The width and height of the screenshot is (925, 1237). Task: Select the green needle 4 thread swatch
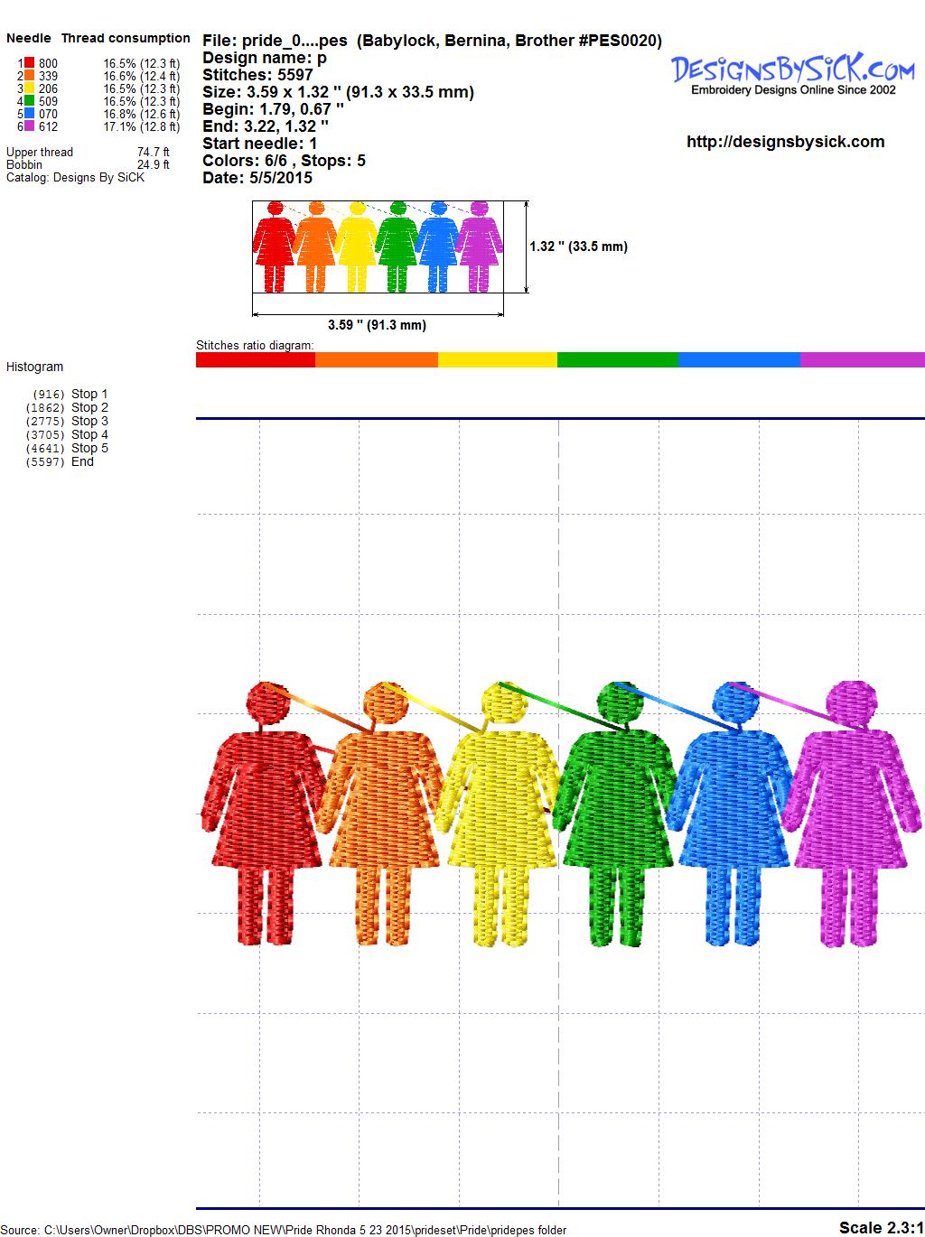[30, 101]
